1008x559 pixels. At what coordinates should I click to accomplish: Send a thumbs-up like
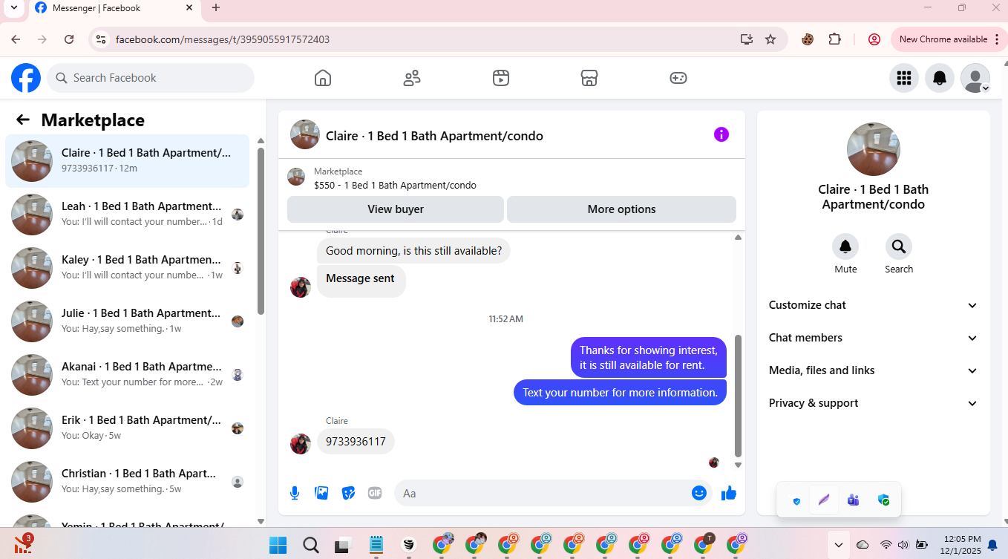coord(729,493)
